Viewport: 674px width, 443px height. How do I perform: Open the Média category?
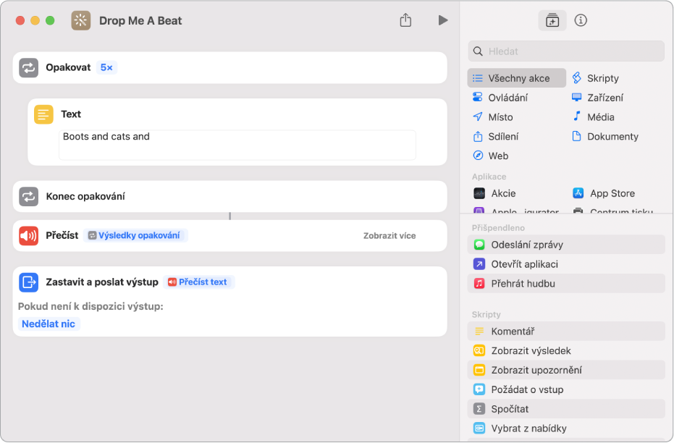click(593, 117)
